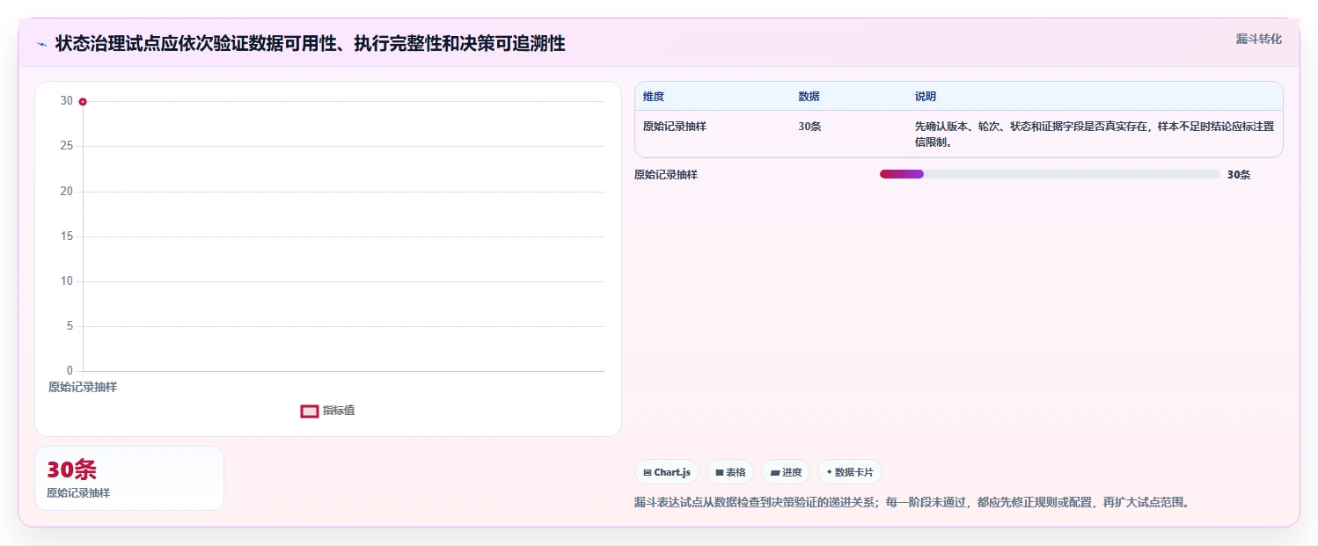Click the progress row label 原始记录抽样
Screen dimensions: 1318x546
pyautogui.click(x=666, y=175)
